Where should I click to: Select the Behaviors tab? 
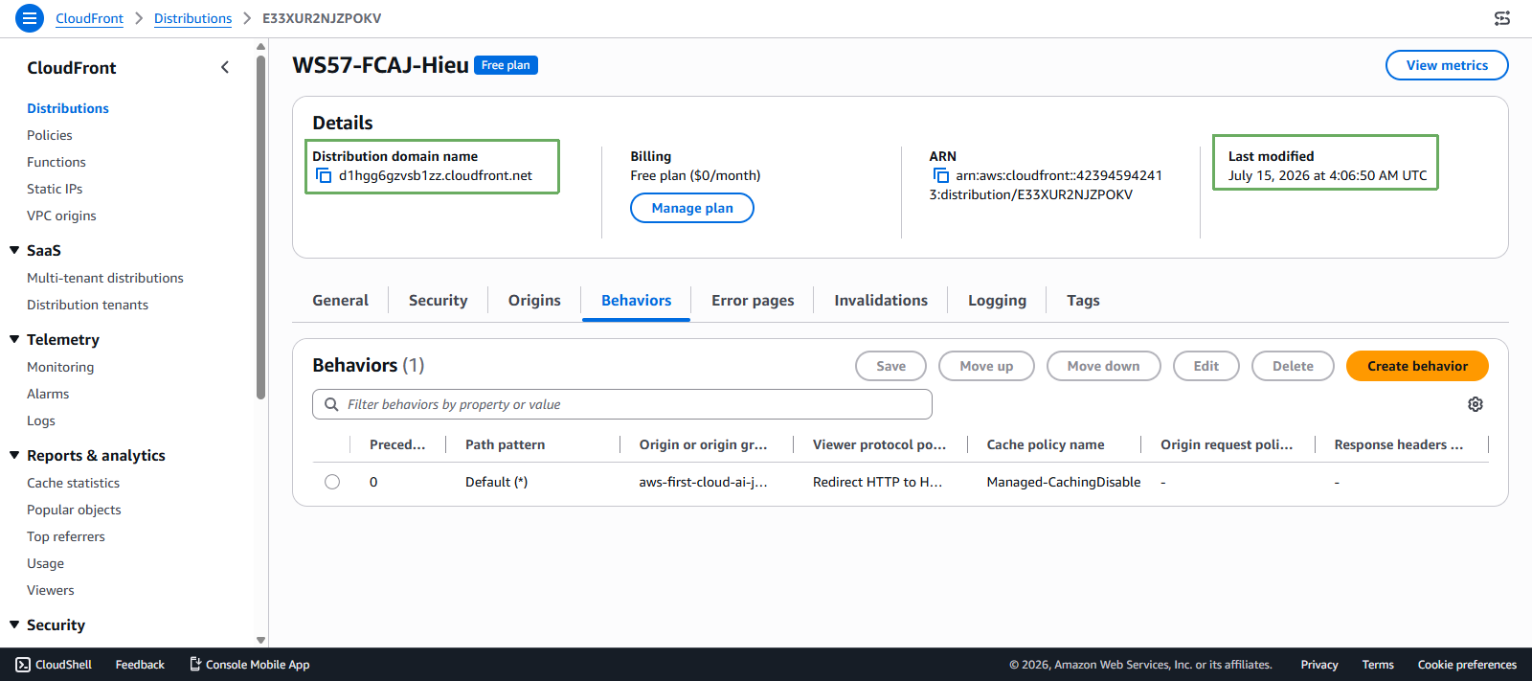pyautogui.click(x=636, y=300)
